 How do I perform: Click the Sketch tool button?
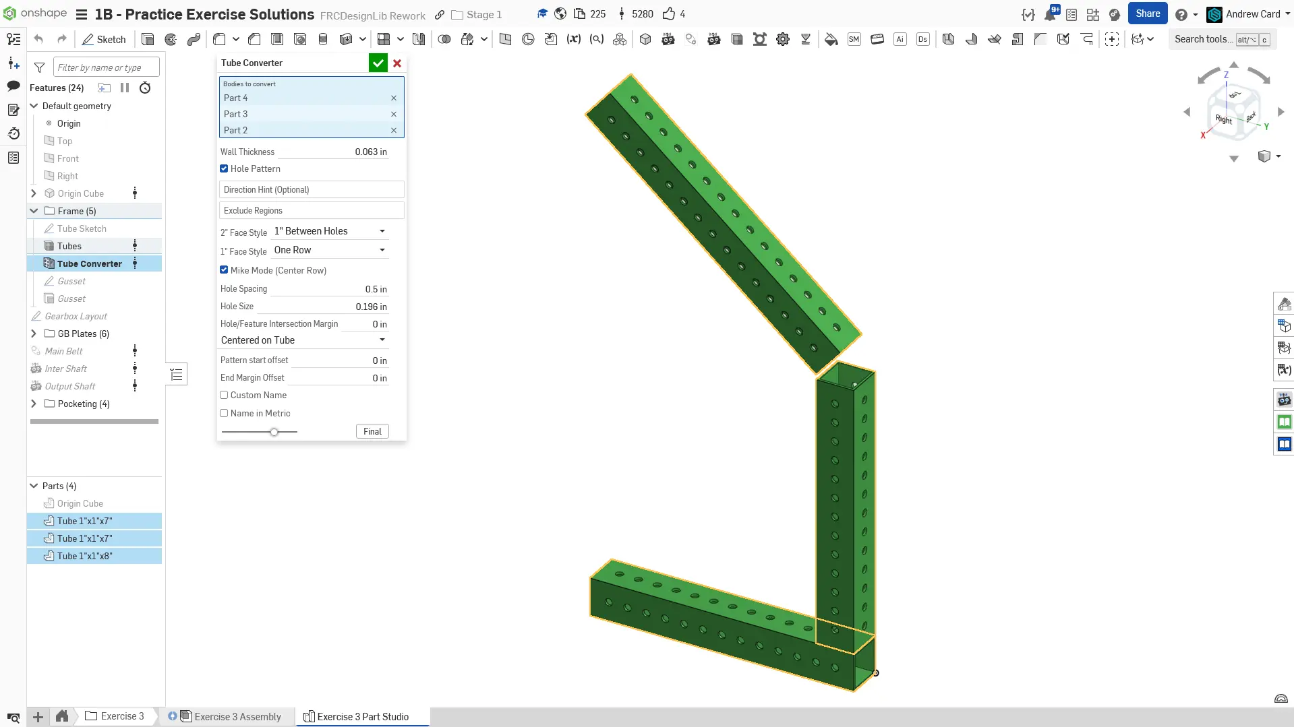[104, 39]
